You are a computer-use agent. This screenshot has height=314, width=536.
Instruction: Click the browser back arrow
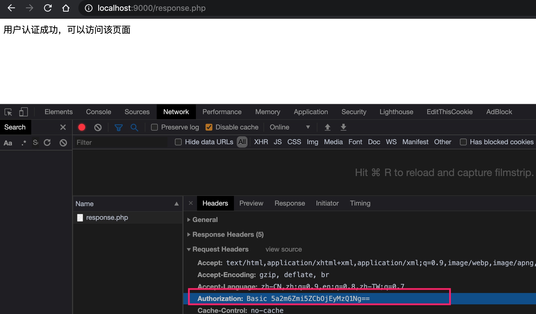pos(11,8)
